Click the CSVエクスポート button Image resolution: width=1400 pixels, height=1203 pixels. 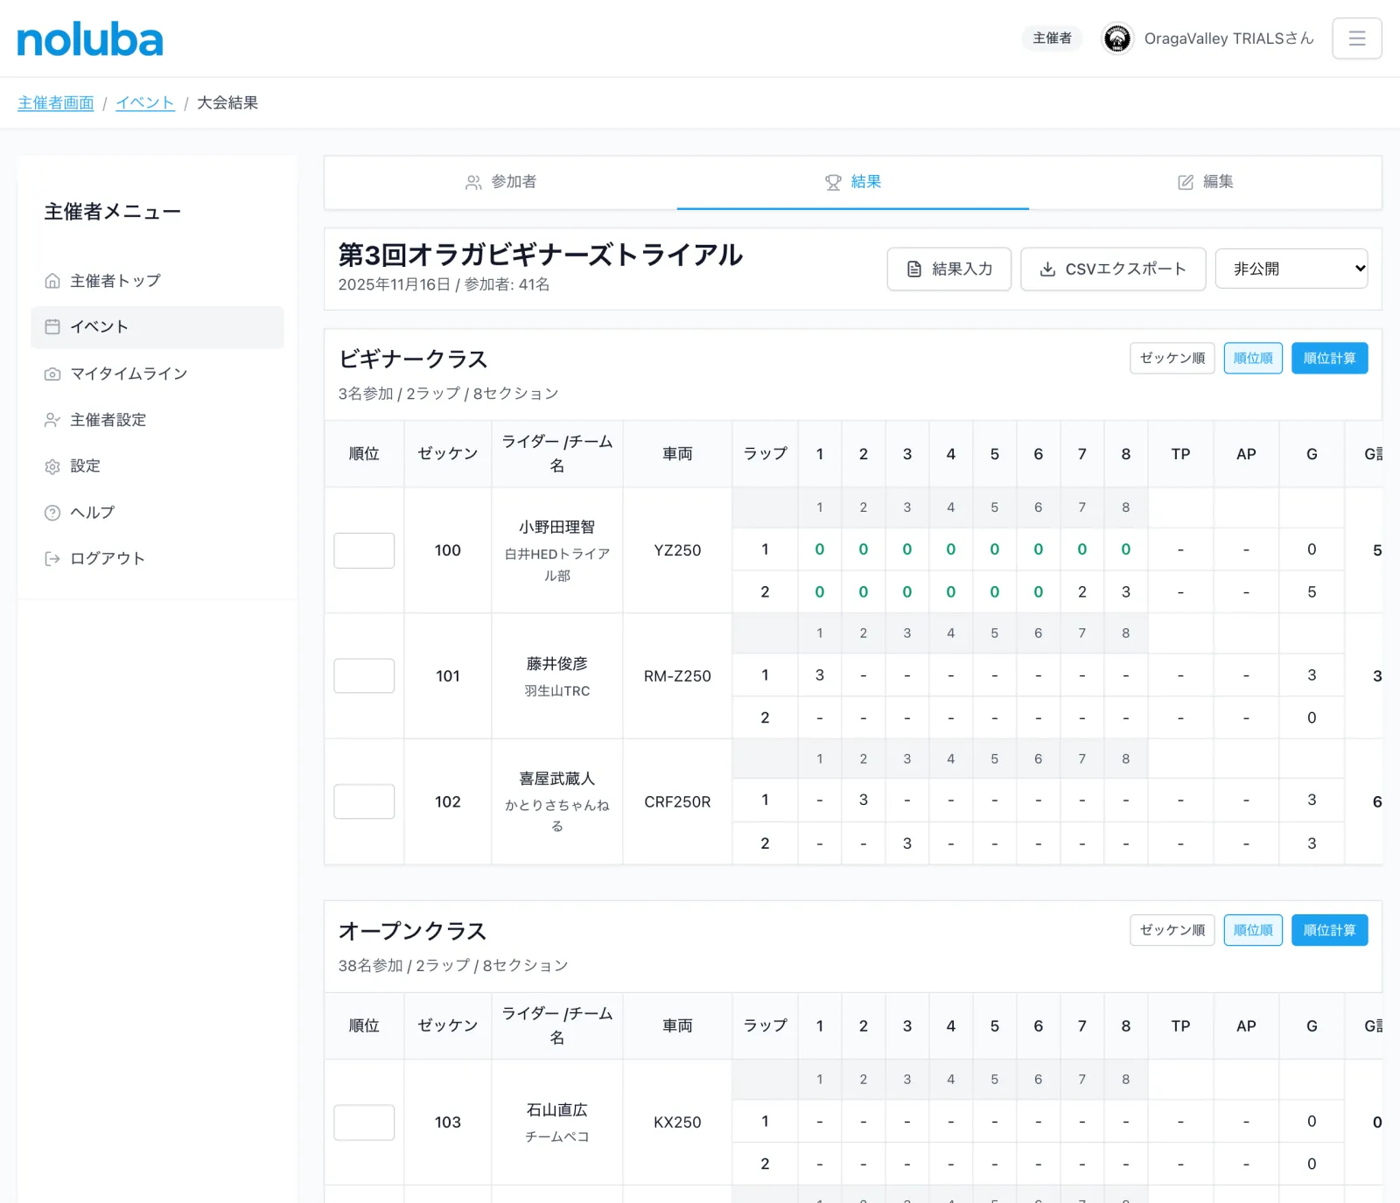click(x=1113, y=269)
